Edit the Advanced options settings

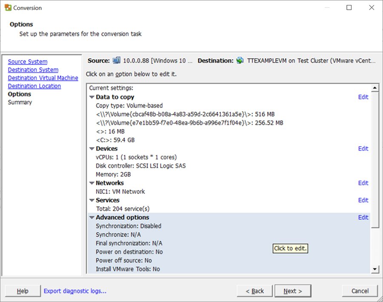(x=363, y=217)
